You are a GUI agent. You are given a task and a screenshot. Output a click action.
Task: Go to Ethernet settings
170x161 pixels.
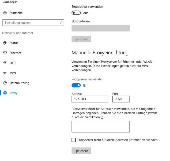[16, 53]
